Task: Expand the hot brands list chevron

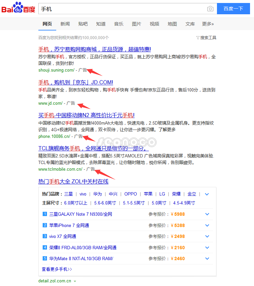Action: [x=207, y=194]
